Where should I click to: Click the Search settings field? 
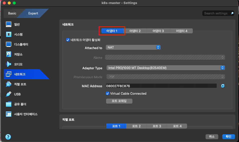coord(218,13)
